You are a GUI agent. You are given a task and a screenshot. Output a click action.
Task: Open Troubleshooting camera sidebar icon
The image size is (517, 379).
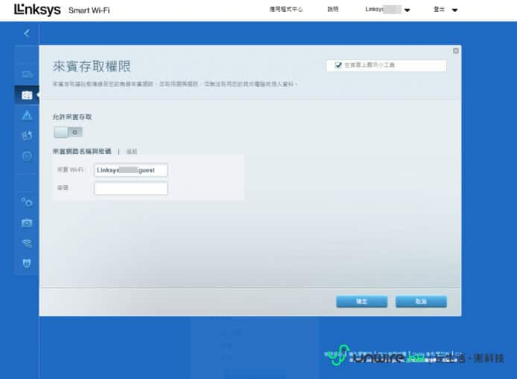click(27, 222)
